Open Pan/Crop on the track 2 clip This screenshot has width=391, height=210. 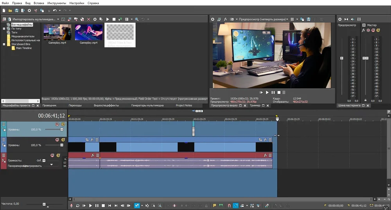pos(87,139)
